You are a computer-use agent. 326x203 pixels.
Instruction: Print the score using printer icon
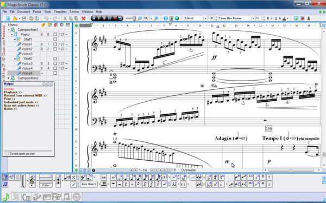pos(31,18)
